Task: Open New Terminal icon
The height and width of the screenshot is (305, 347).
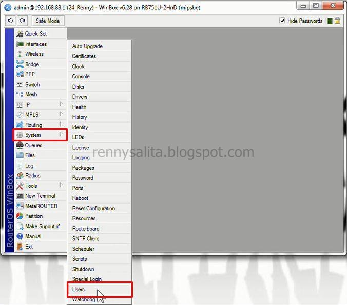Action: 20,196
